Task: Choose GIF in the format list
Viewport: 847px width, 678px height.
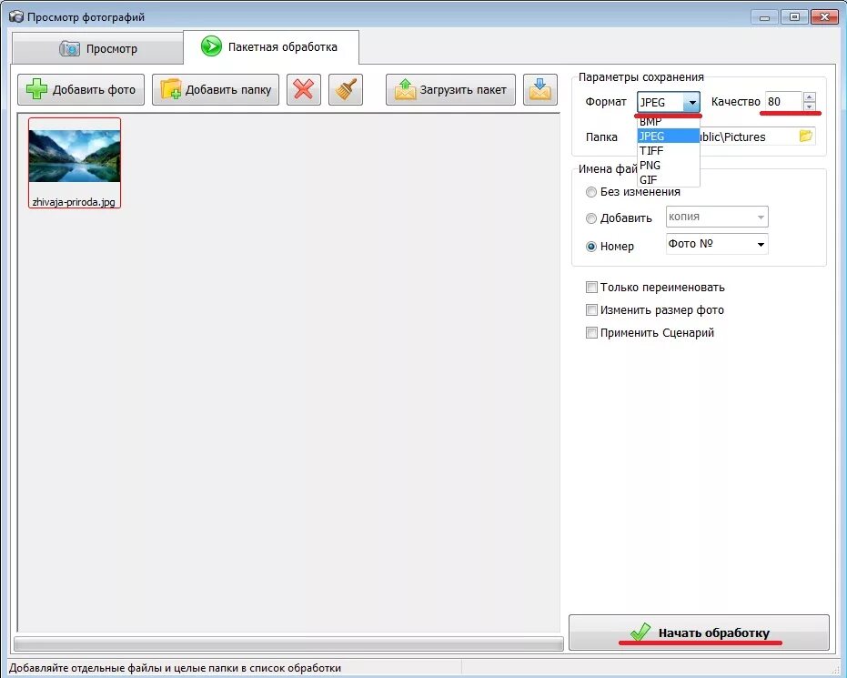Action: pyautogui.click(x=668, y=180)
